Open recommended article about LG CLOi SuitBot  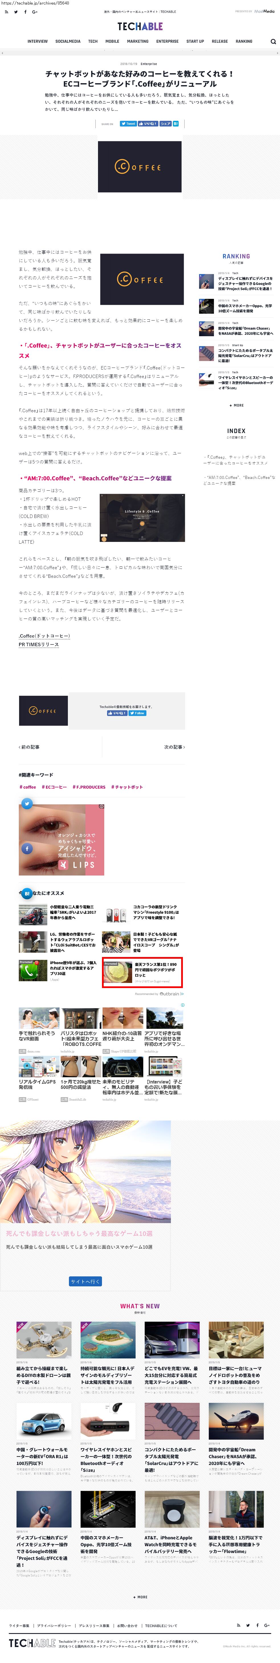[x=58, y=942]
